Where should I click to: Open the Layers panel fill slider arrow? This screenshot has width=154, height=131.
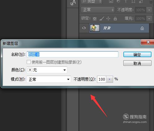[x=149, y=19]
